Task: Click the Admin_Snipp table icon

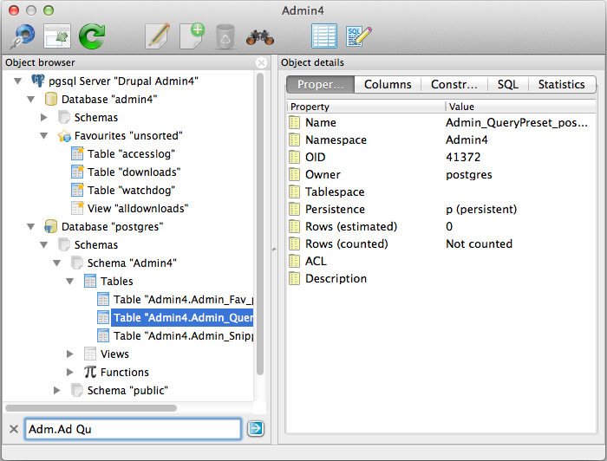Action: coord(103,335)
